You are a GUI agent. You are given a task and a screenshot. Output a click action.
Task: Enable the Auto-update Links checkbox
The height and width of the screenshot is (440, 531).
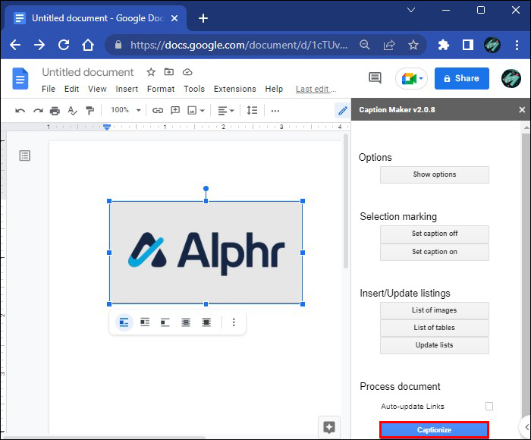pos(489,407)
